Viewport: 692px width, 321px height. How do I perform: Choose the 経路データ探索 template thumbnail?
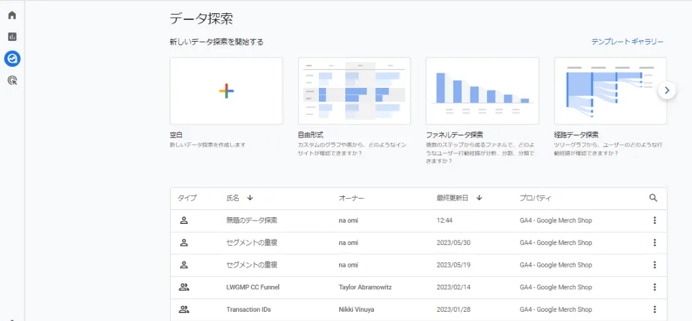coord(610,91)
